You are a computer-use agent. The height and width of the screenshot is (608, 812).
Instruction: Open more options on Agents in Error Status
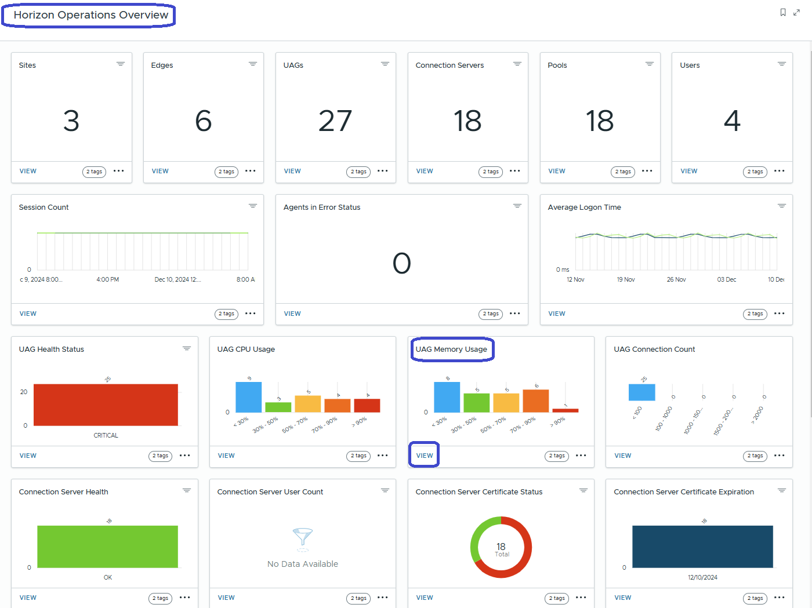pos(515,314)
